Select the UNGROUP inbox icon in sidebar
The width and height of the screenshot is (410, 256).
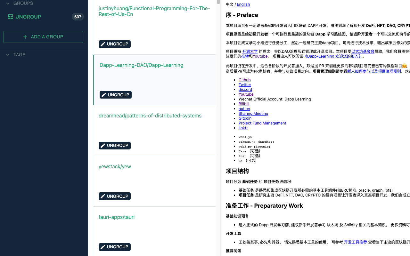(x=11, y=17)
